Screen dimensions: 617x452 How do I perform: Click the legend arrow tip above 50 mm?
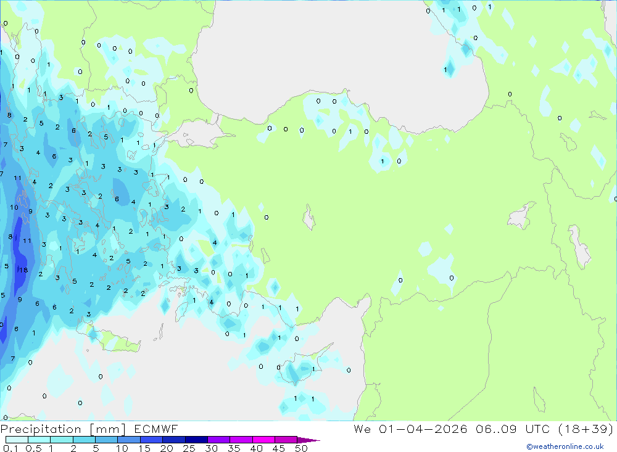pyautogui.click(x=308, y=440)
